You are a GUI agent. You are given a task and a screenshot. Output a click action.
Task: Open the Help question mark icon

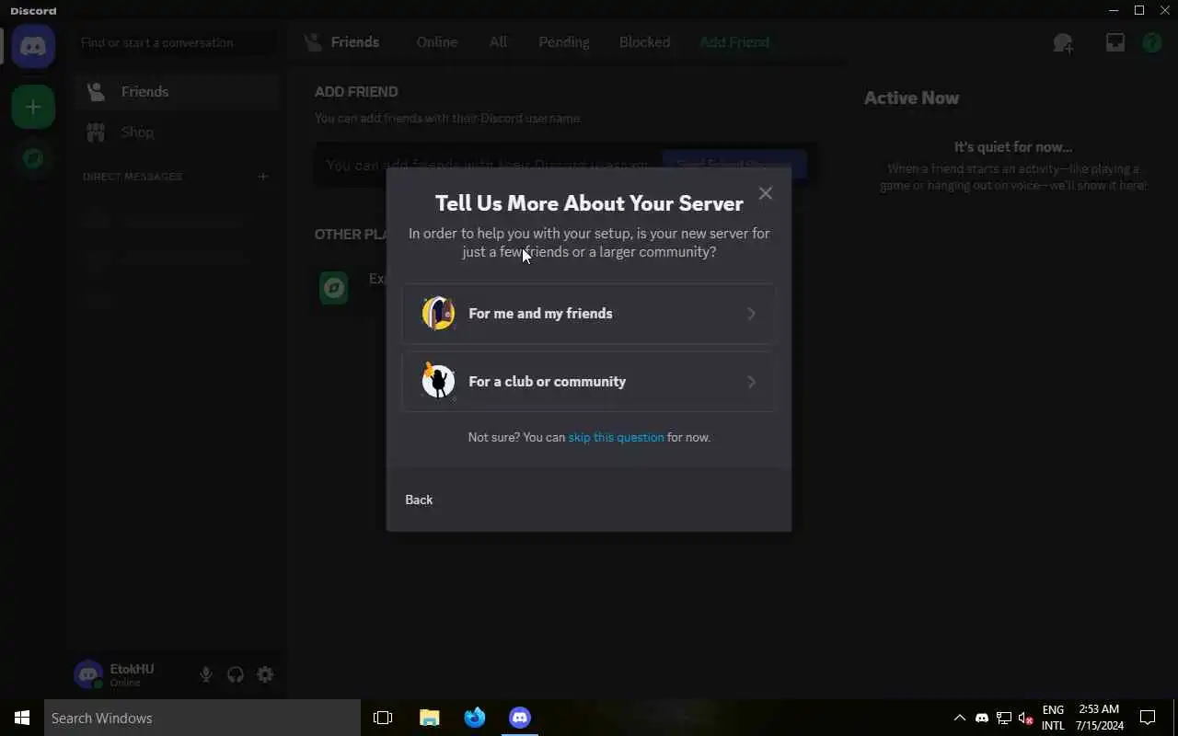click(x=1151, y=43)
